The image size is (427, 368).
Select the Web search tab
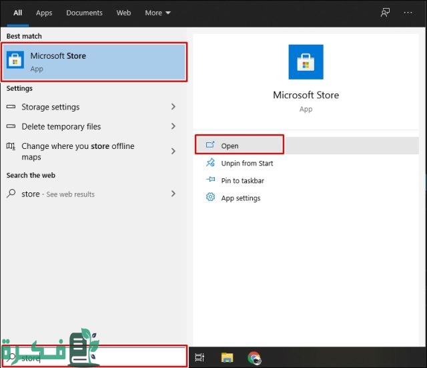pos(123,13)
